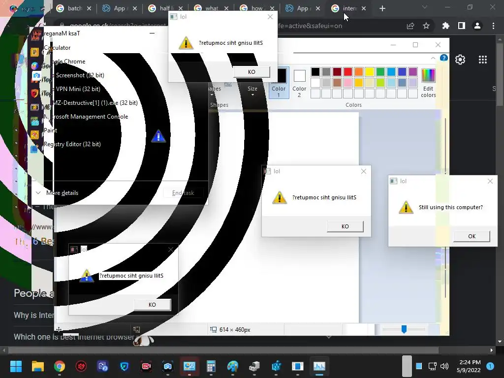Bookmark this page with the star icon

click(426, 26)
